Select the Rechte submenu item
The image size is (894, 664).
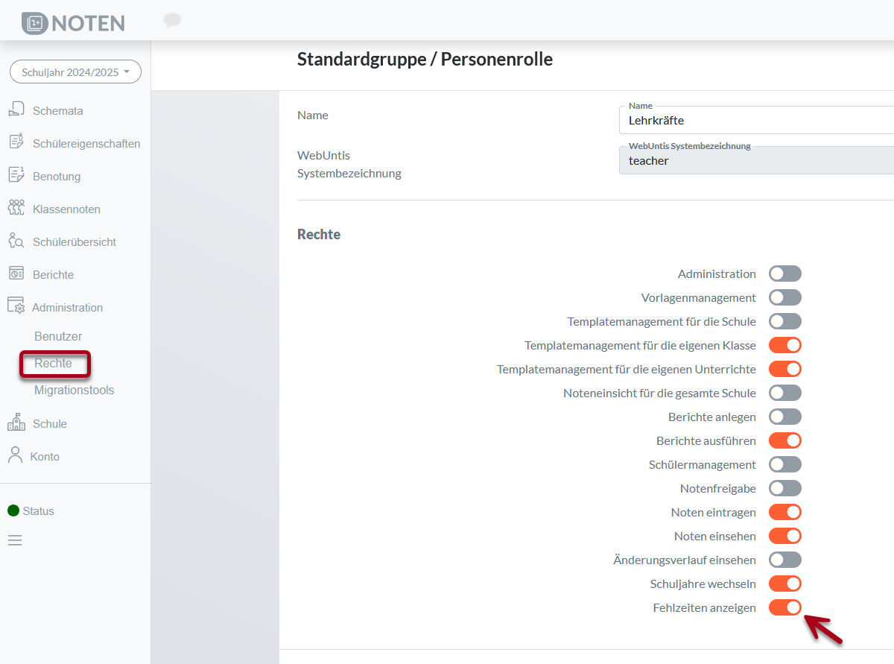tap(54, 364)
